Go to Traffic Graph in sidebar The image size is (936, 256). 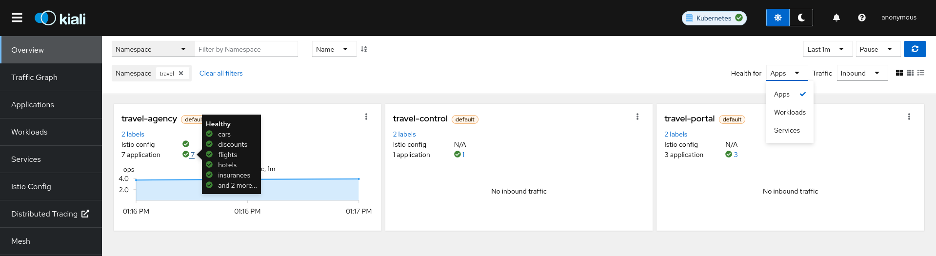[x=34, y=78]
